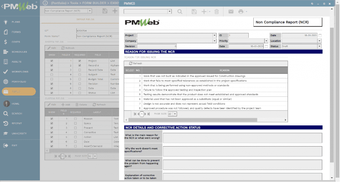
Task: Click the search icon in PMWEB dialog toolbar
Action: pyautogui.click(x=180, y=12)
